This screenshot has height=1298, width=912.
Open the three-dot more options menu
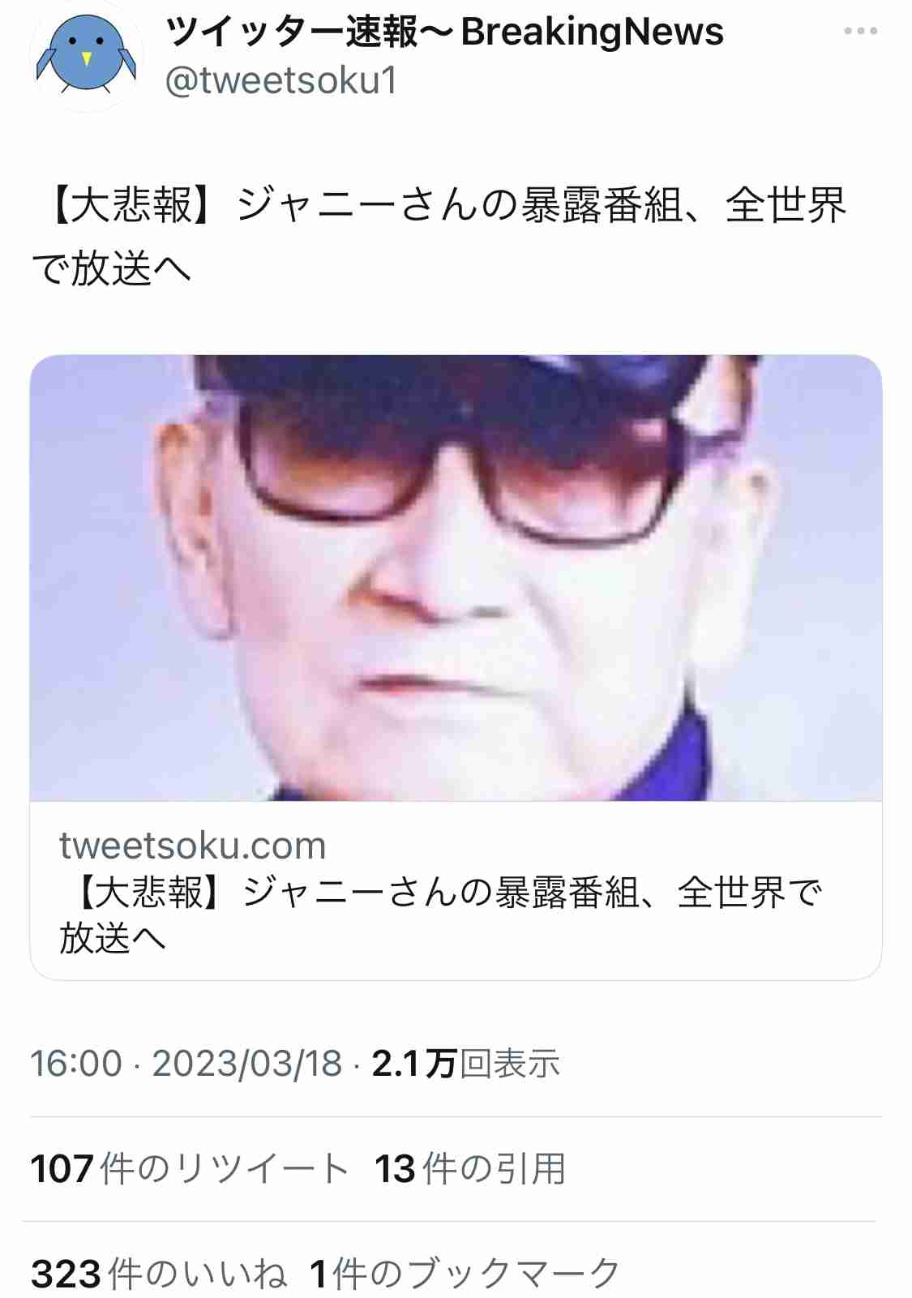860,32
